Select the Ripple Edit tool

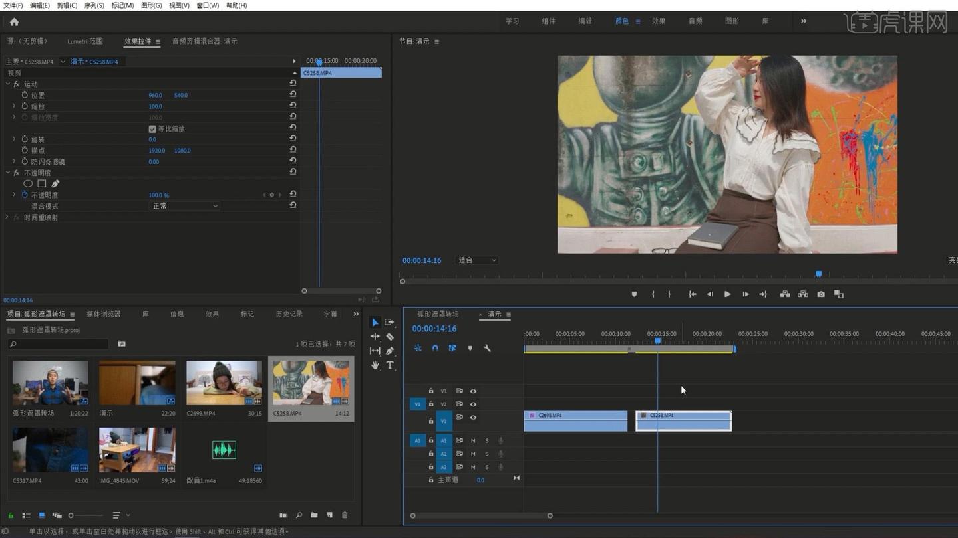[x=375, y=337]
